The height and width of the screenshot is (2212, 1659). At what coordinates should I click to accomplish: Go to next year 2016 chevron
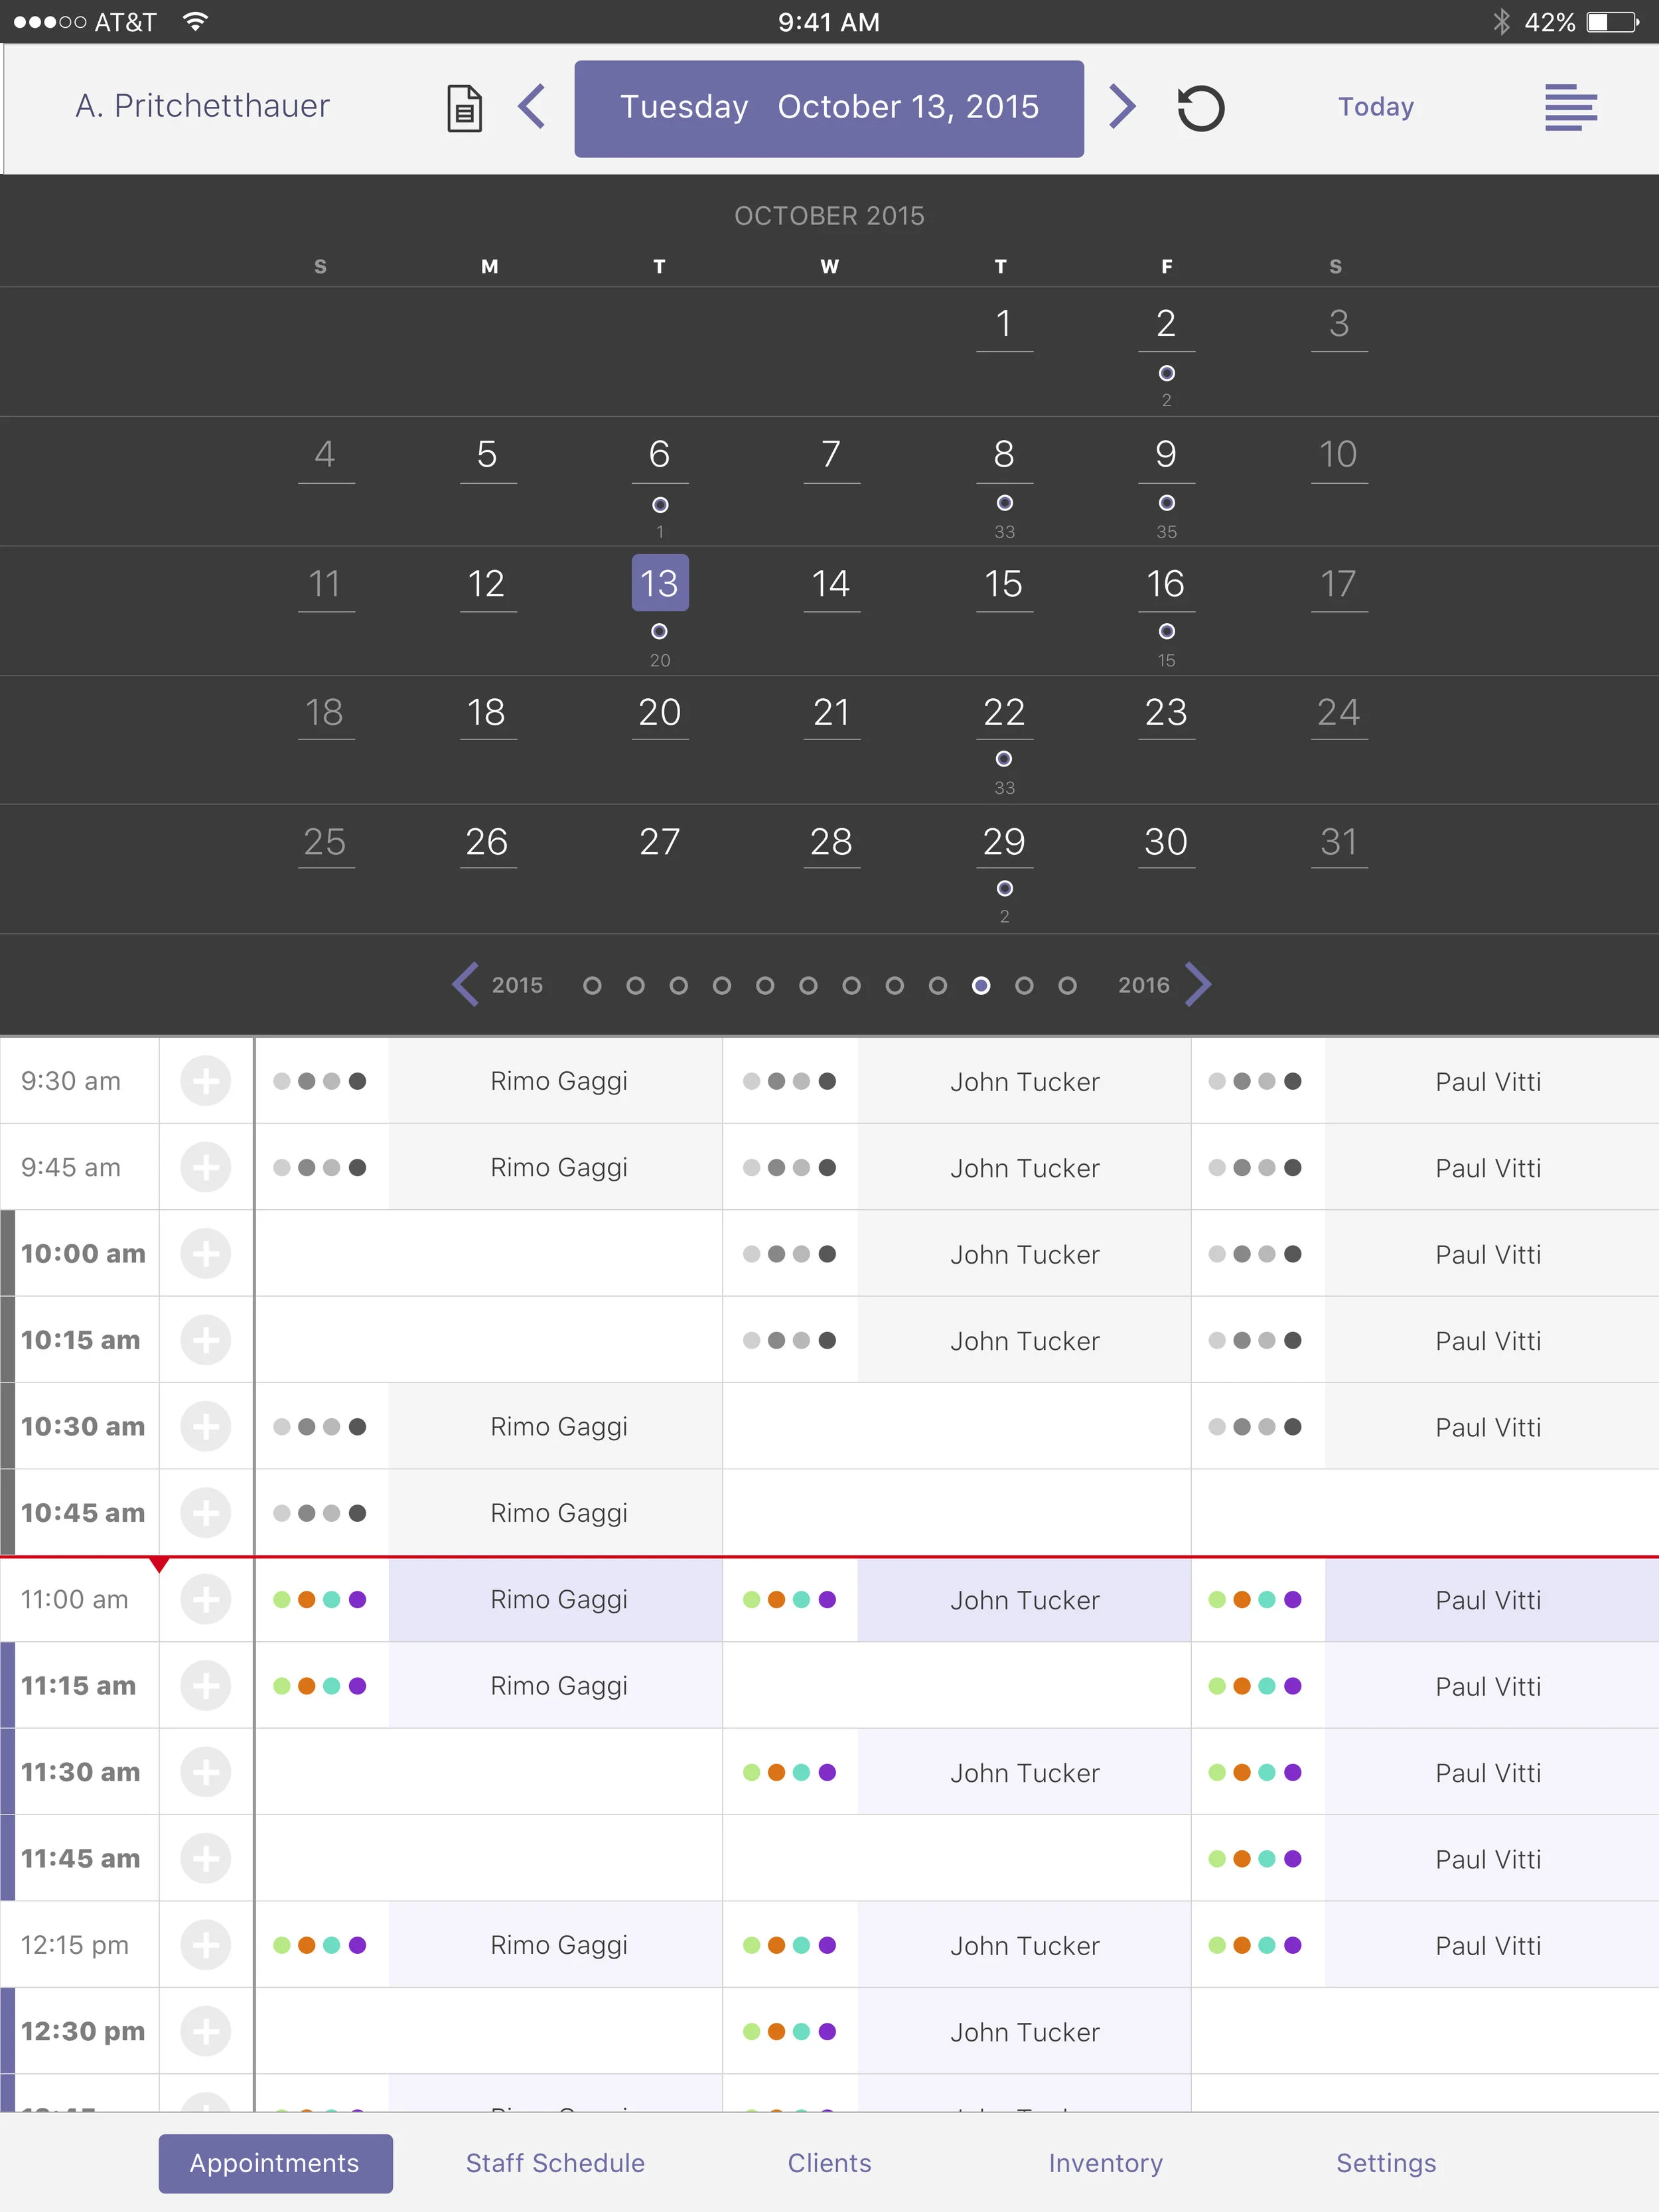click(x=1198, y=985)
